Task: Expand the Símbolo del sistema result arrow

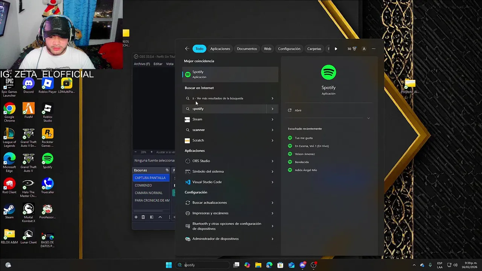Action: pos(272,172)
